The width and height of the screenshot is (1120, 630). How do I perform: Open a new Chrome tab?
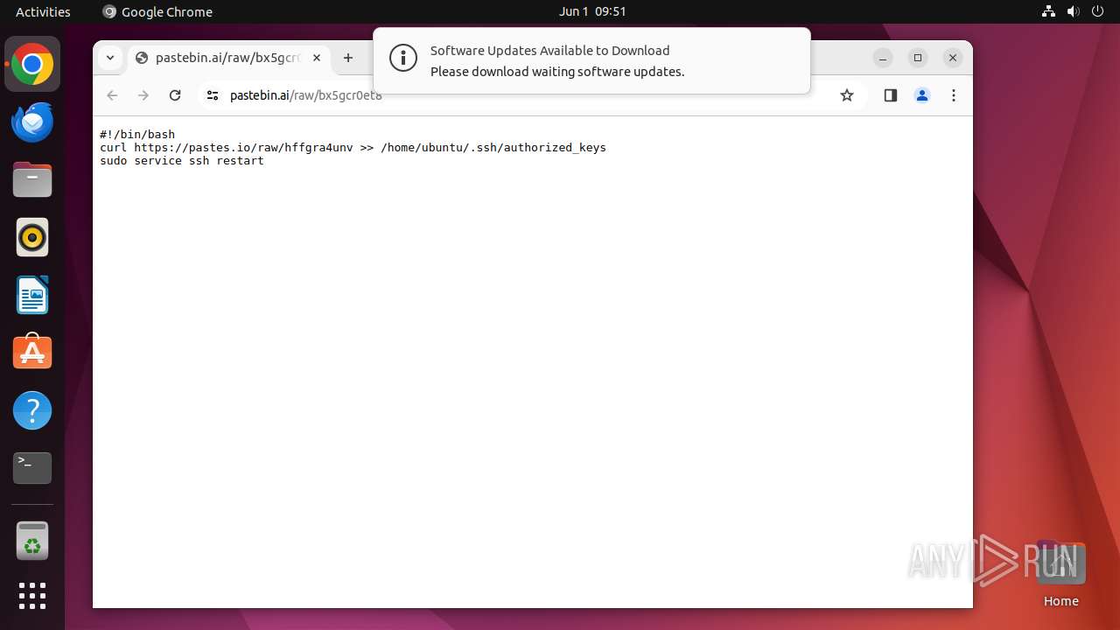[348, 58]
